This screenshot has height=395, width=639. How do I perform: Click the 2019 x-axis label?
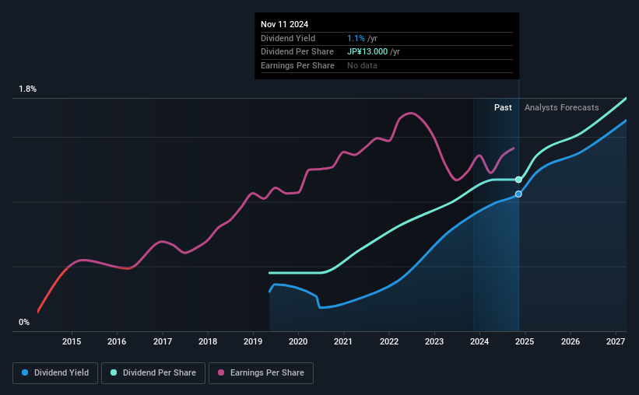(253, 341)
